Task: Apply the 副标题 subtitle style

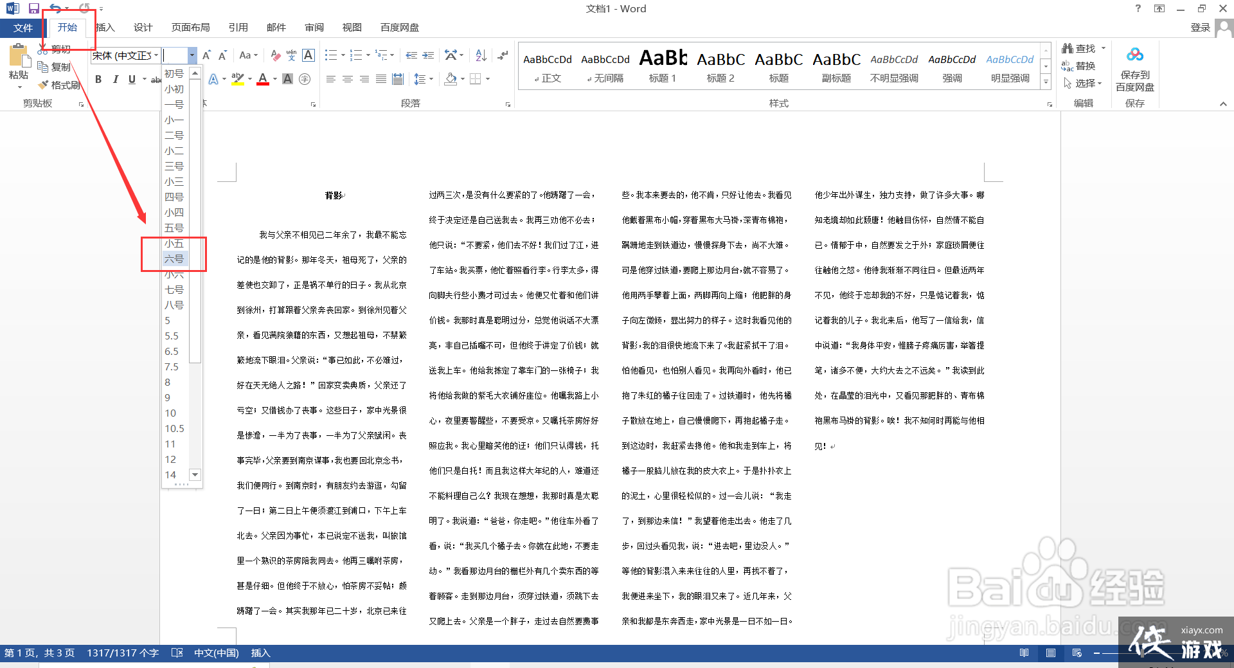Action: click(836, 66)
